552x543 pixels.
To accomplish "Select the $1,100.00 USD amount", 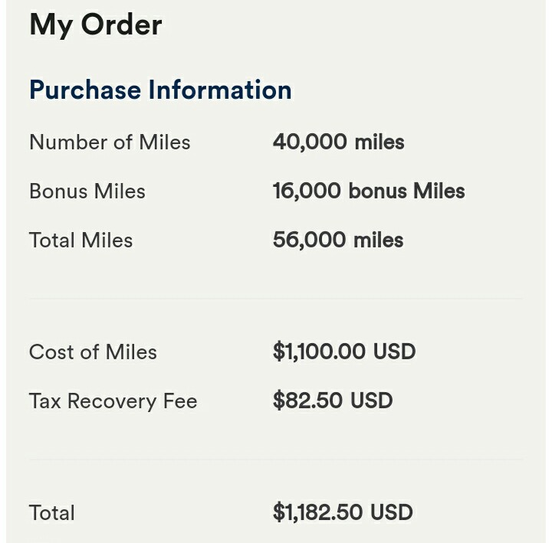I will 344,352.
